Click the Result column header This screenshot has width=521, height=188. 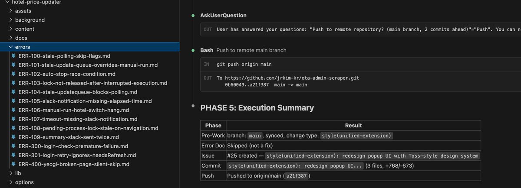(x=353, y=125)
